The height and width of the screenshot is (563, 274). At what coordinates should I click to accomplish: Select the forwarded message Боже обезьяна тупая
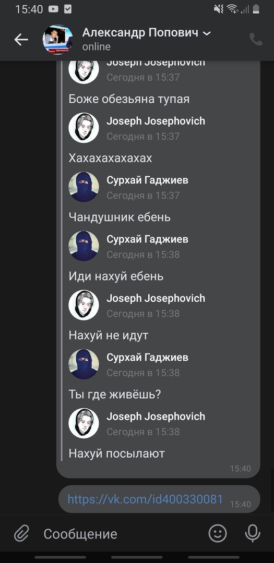tap(129, 99)
